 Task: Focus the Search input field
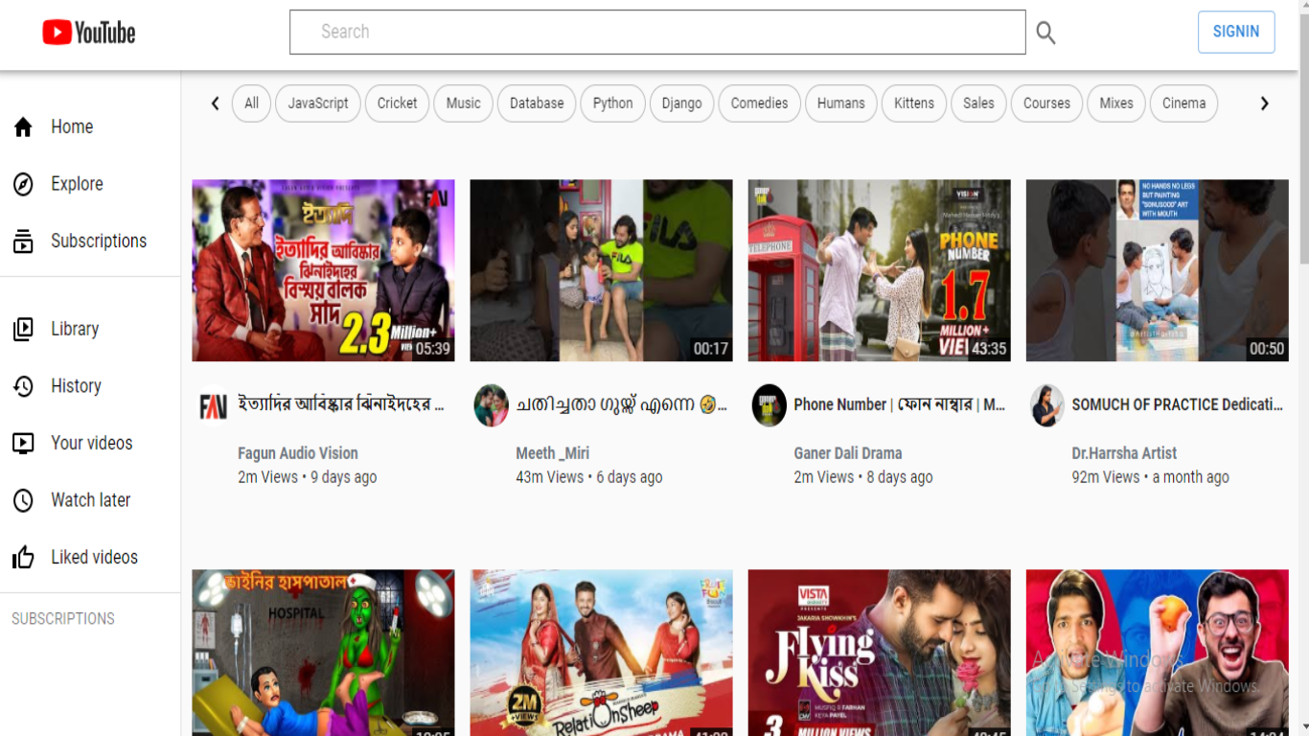[657, 33]
